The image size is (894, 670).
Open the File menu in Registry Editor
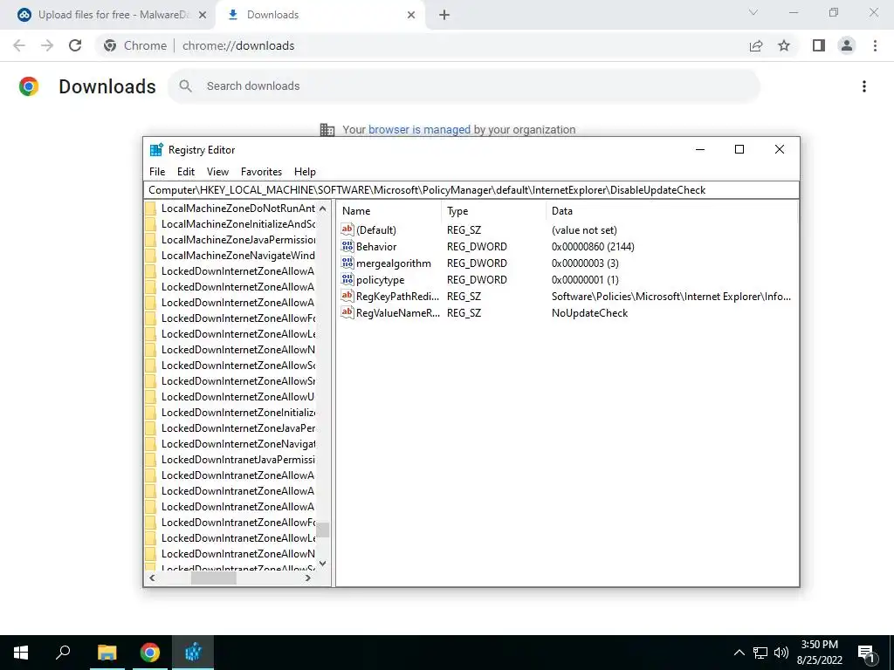tap(157, 172)
